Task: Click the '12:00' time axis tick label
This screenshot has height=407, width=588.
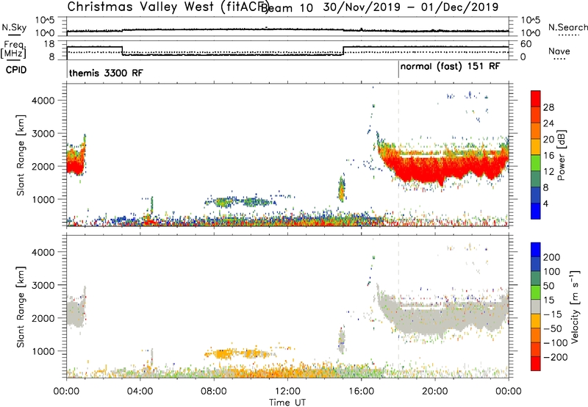Action: point(287,392)
